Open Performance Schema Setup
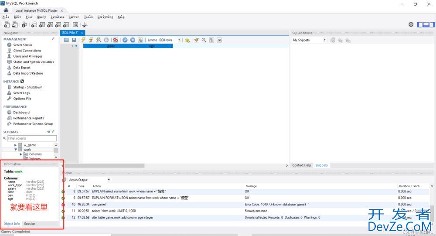 pyautogui.click(x=33, y=124)
